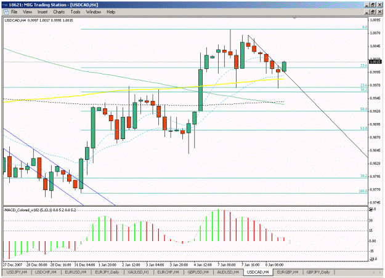Screen dimensions: 385x278
Task: Open the Help menu
Action: click(x=111, y=12)
